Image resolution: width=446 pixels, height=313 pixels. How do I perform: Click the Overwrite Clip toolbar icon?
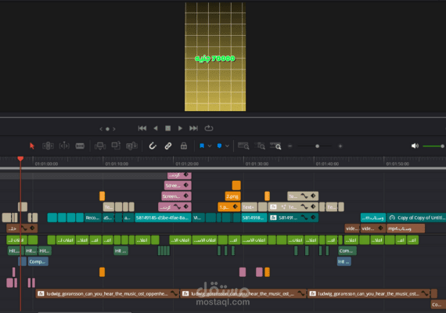pos(116,146)
